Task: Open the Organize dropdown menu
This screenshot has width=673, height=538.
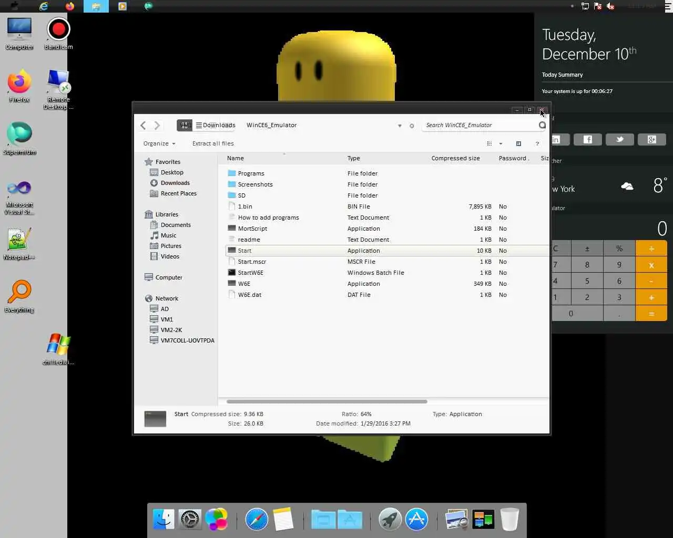Action: pos(159,143)
